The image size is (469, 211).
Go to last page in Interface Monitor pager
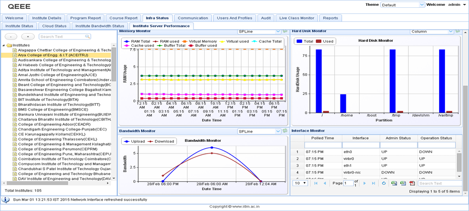[x=373, y=183]
